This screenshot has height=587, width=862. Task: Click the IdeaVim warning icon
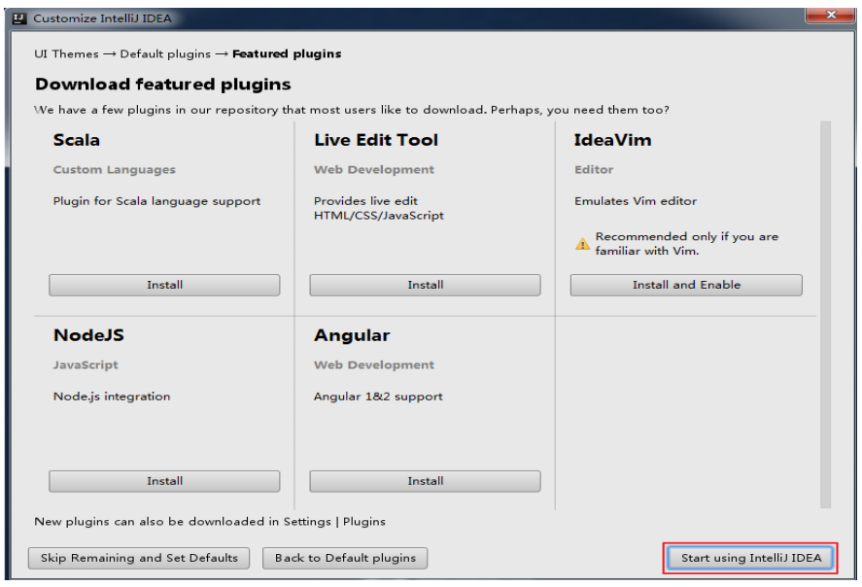click(x=582, y=244)
